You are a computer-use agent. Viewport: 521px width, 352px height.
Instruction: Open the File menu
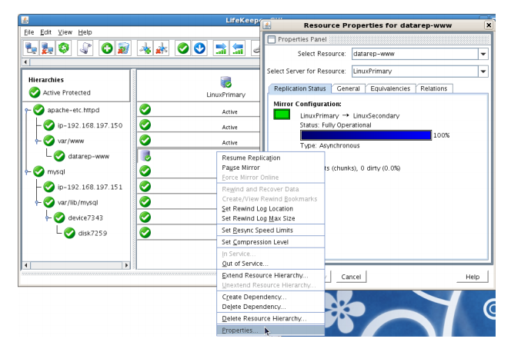[29, 32]
